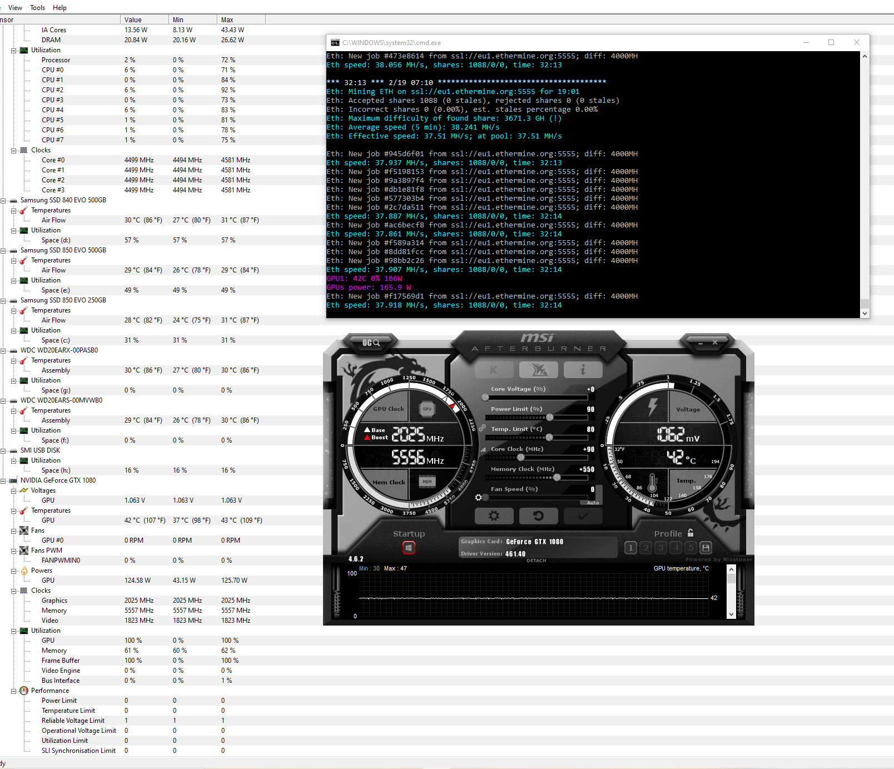Image resolution: width=894 pixels, height=769 pixels.
Task: Reset Afterburner settings to defaults
Action: 538,516
